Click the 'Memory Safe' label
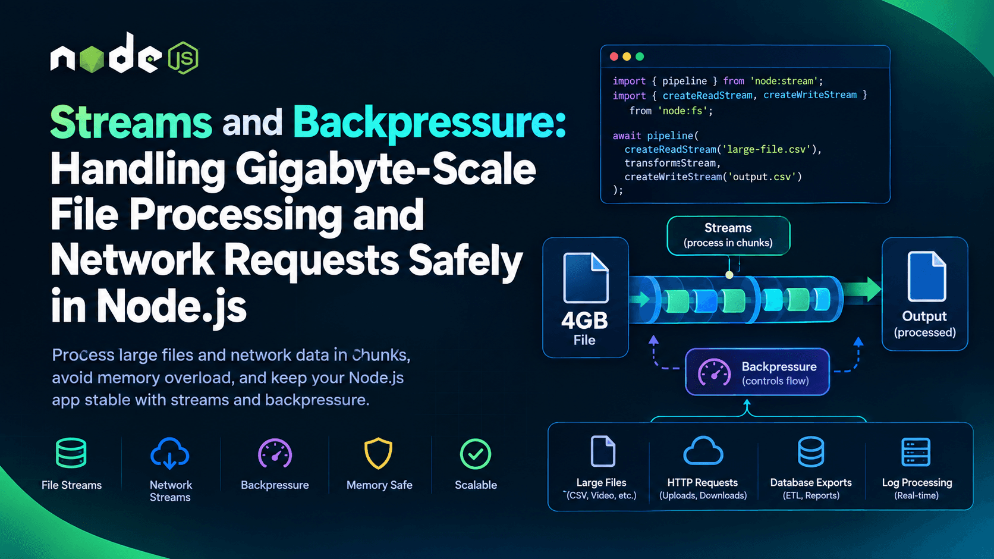This screenshot has width=994, height=559. [379, 485]
